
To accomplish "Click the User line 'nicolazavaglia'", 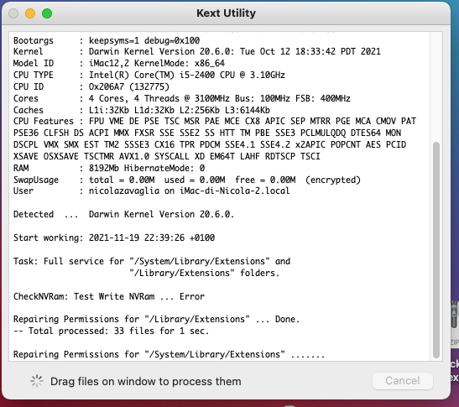I will click(x=151, y=190).
